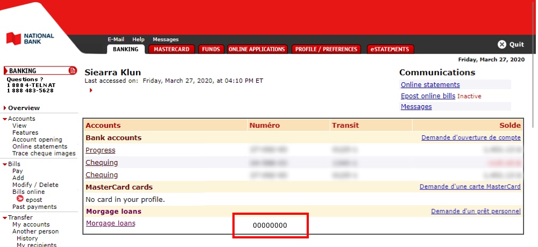This screenshot has width=538, height=247.
Task: Open the PROFILE / PREFERENCES tab
Action: pos(326,49)
